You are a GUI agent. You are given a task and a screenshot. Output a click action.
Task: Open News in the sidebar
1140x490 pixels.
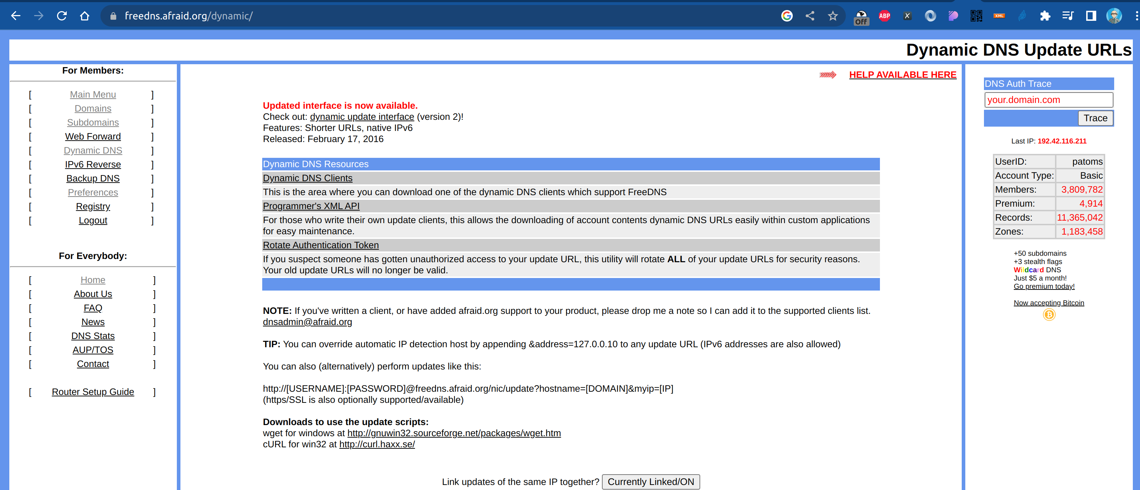tap(93, 322)
